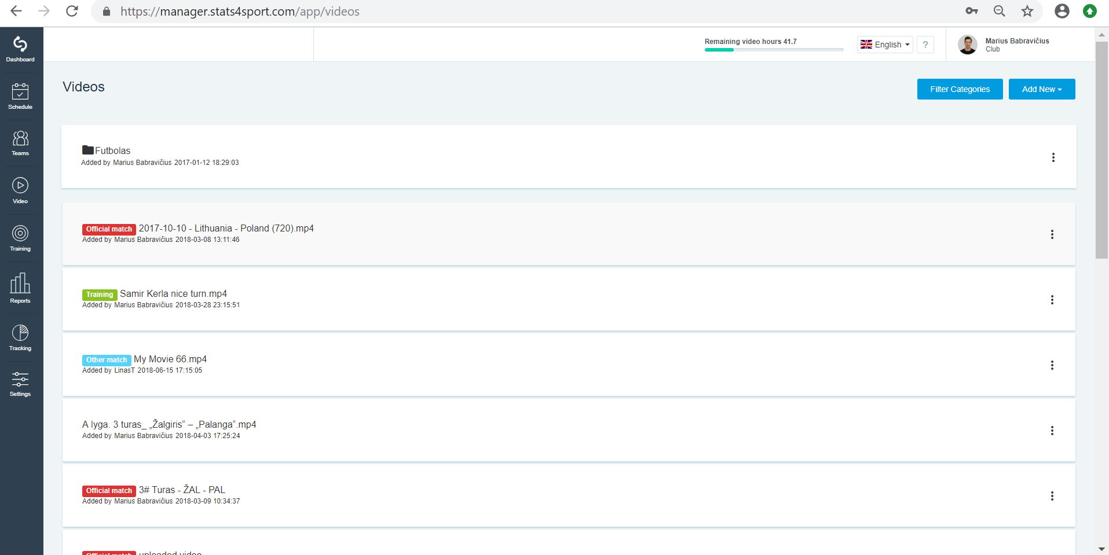The width and height of the screenshot is (1109, 555).
Task: Click the help question mark button
Action: (x=925, y=45)
